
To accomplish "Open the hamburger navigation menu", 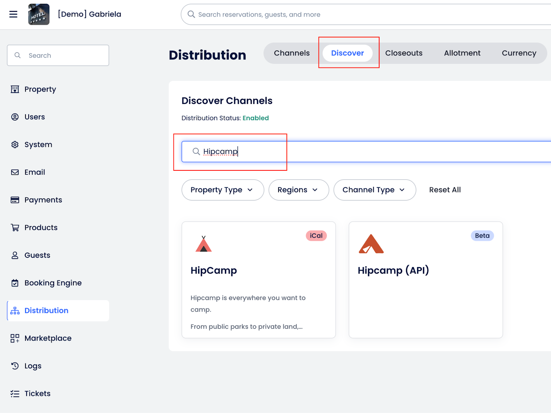I will tap(13, 14).
